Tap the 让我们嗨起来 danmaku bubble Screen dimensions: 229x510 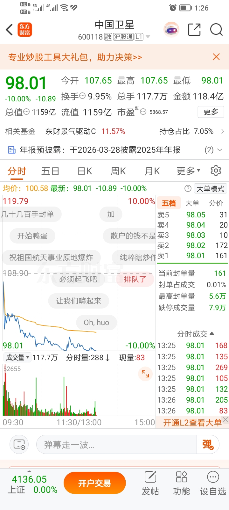click(x=79, y=301)
